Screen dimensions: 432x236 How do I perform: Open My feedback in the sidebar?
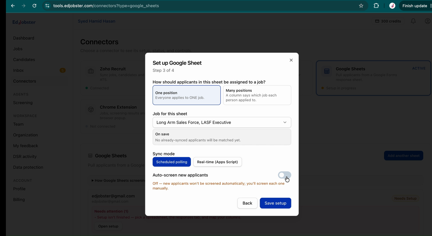pyautogui.click(x=26, y=146)
